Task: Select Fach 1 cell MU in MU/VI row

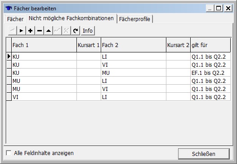Action: point(44,89)
